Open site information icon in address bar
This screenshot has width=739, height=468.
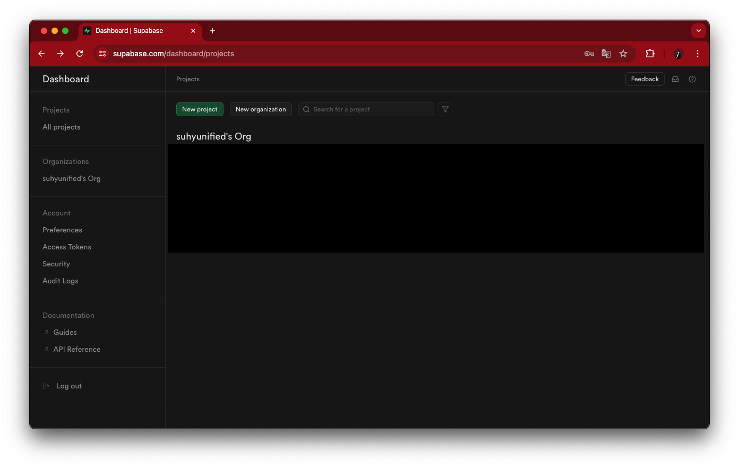pos(102,54)
